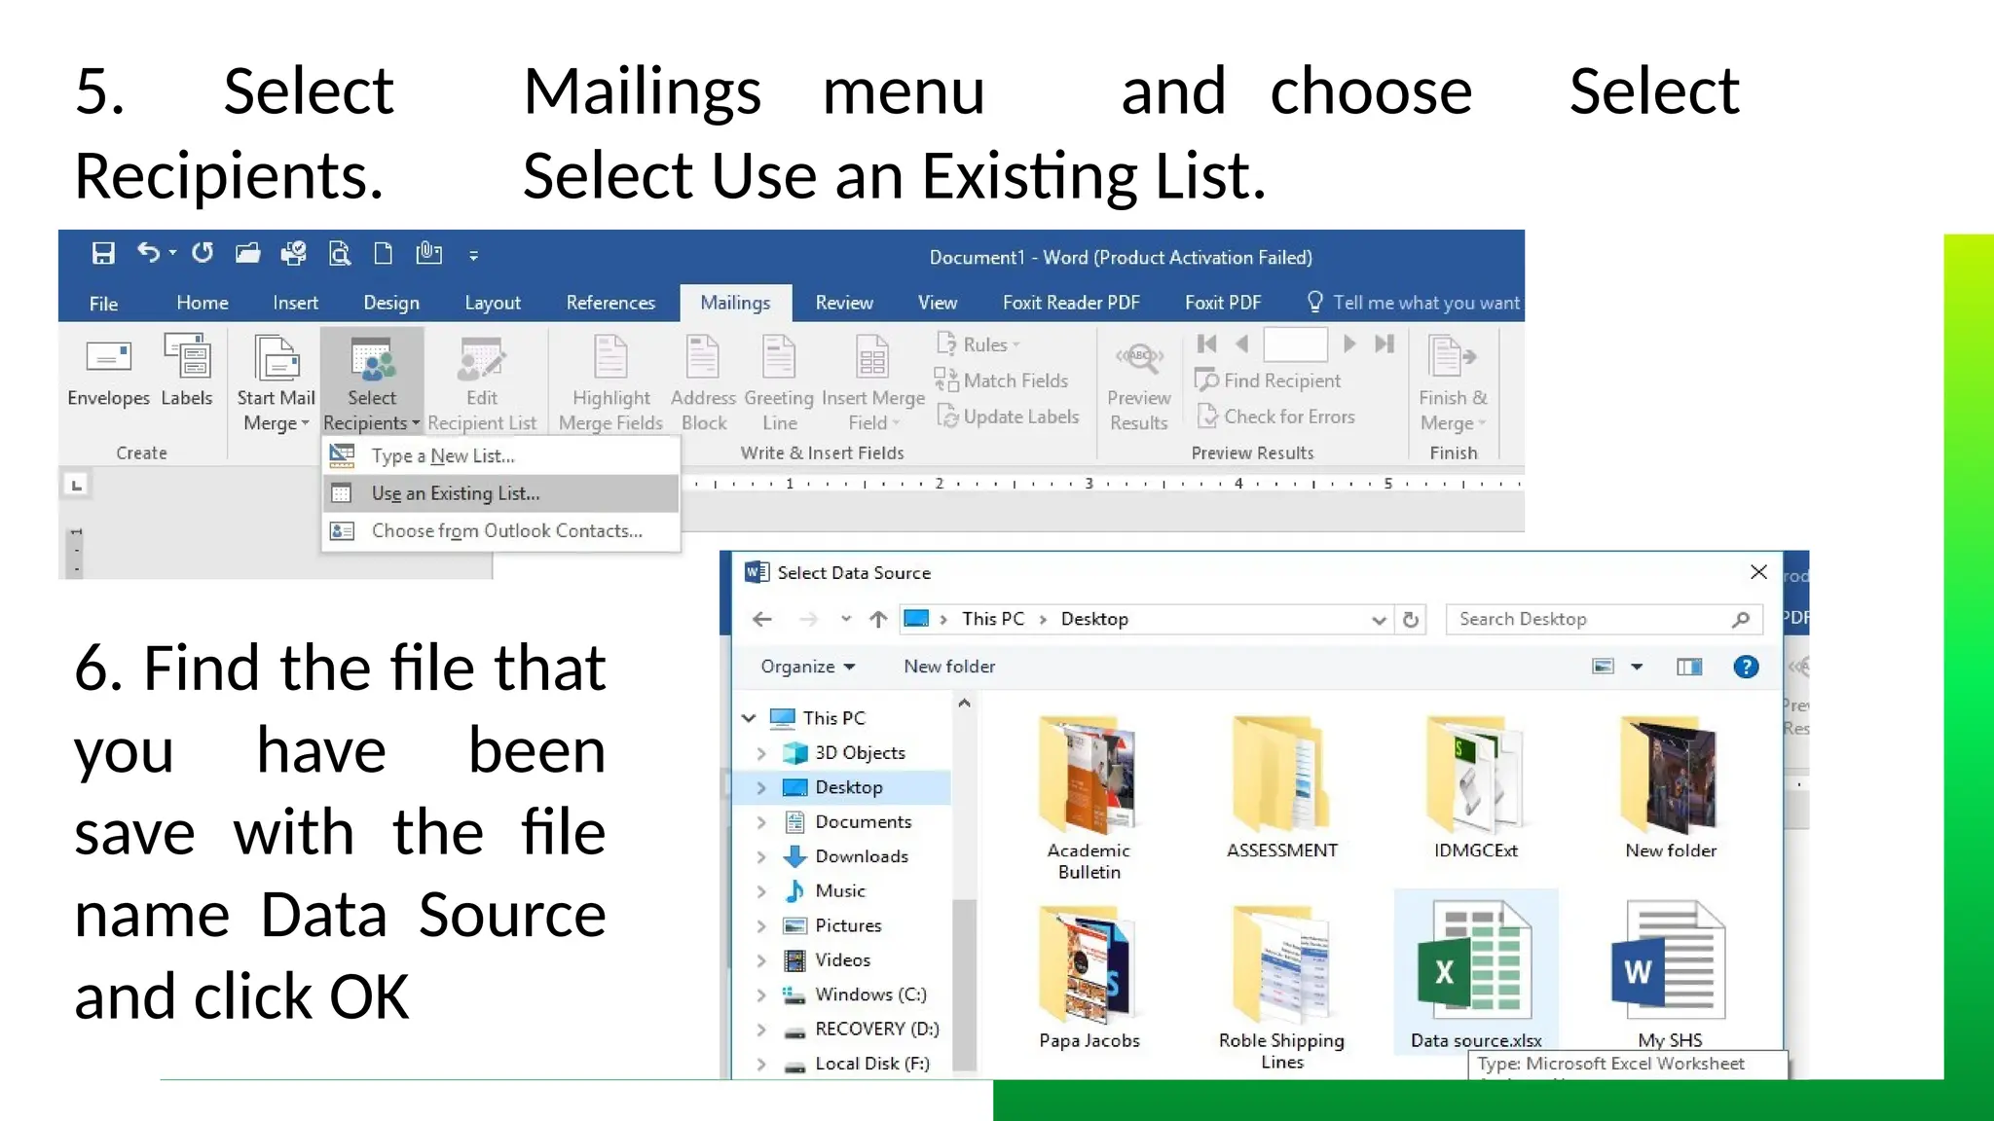Toggle the preview pane icon in the dialog
The width and height of the screenshot is (1994, 1121).
pyautogui.click(x=1689, y=667)
